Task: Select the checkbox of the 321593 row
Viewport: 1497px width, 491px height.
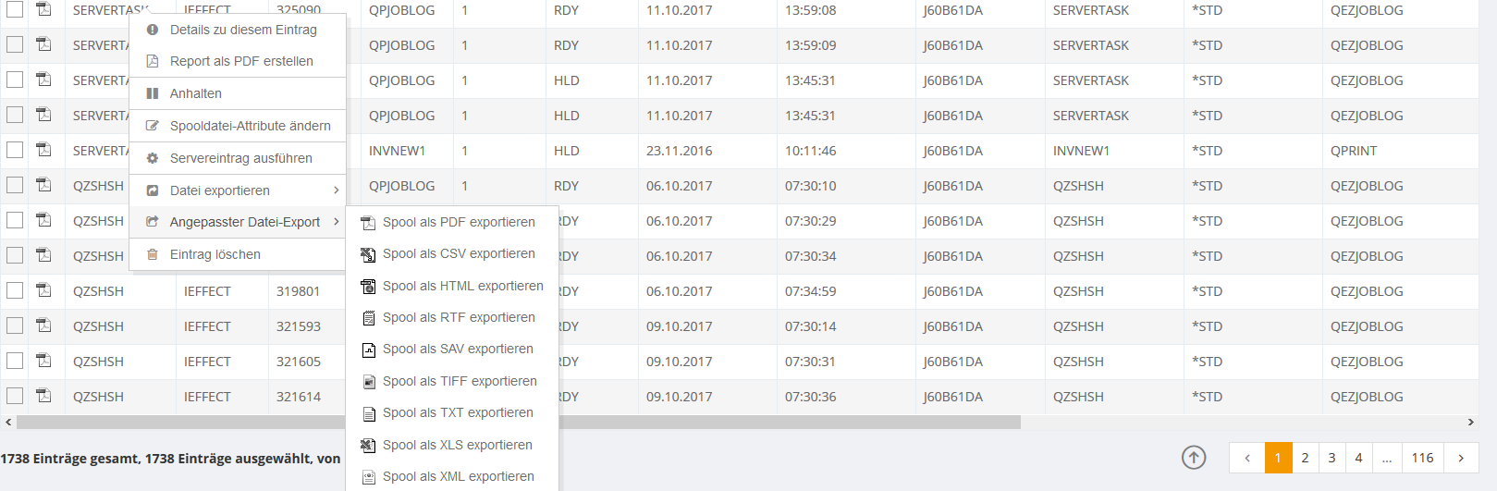Action: point(15,326)
